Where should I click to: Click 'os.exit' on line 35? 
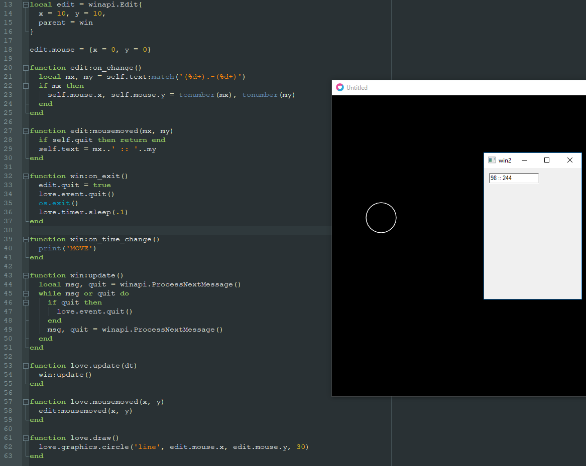[55, 203]
